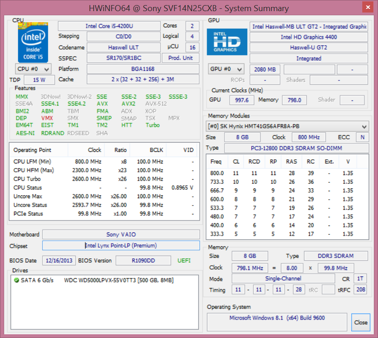Click the PC3-12800 DDR3 SDRAM type field
The height and width of the screenshot is (338, 378).
tap(296, 148)
